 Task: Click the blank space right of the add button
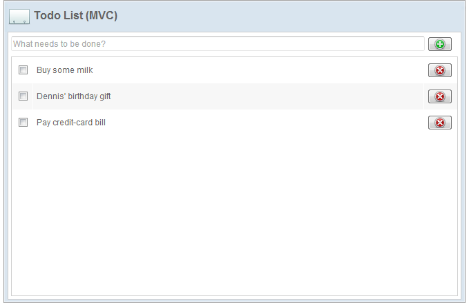pyautogui.click(x=455, y=44)
